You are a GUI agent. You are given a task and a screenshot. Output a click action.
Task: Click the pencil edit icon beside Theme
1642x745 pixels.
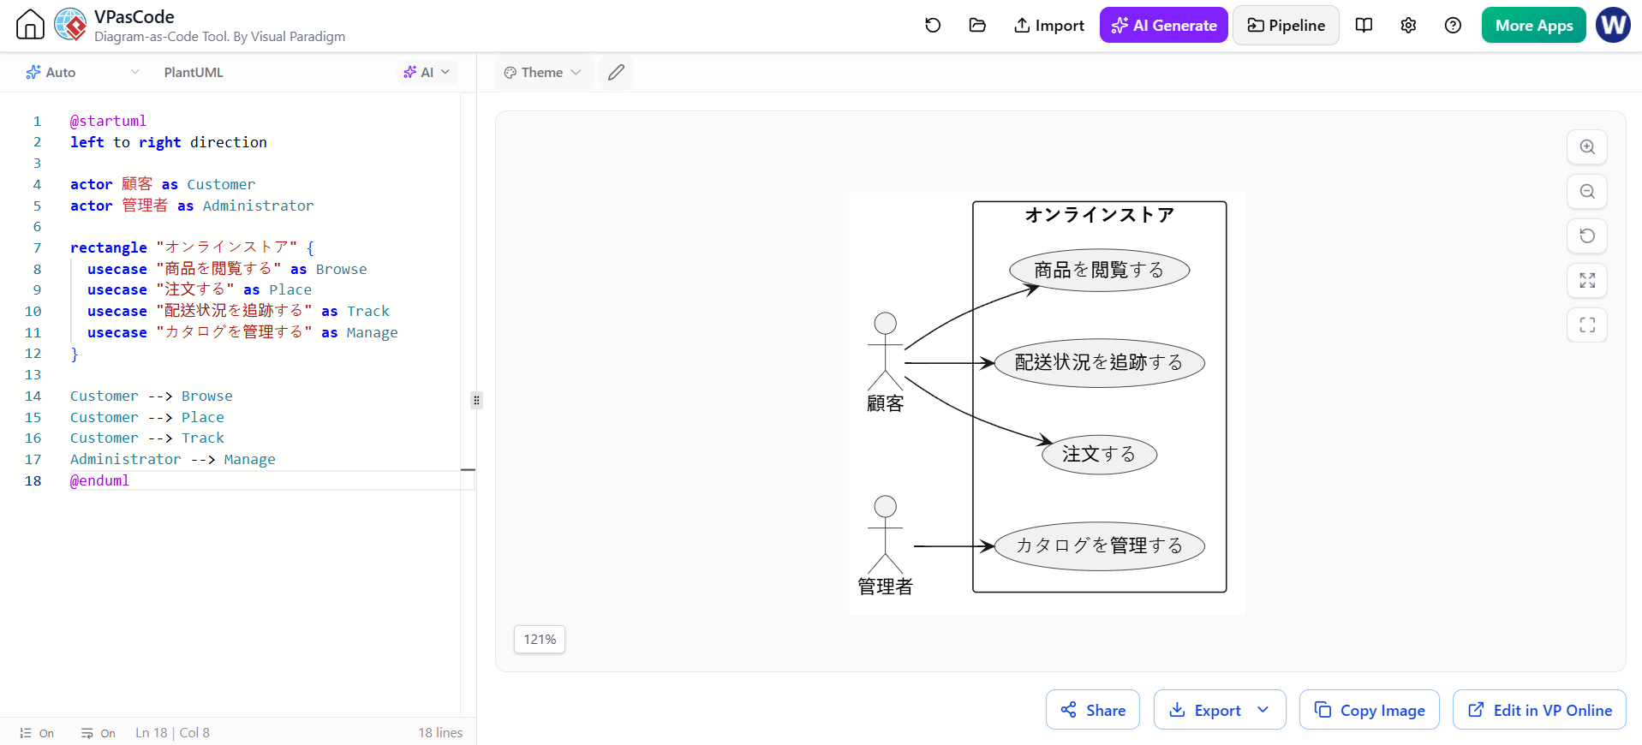[x=616, y=73]
